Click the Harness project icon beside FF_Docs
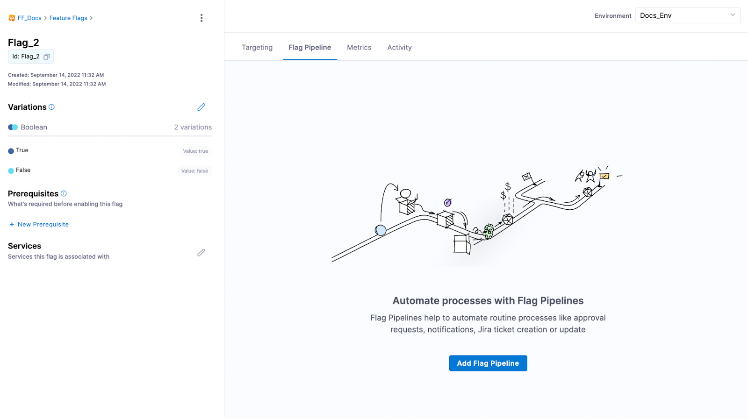748x419 pixels. [x=12, y=18]
